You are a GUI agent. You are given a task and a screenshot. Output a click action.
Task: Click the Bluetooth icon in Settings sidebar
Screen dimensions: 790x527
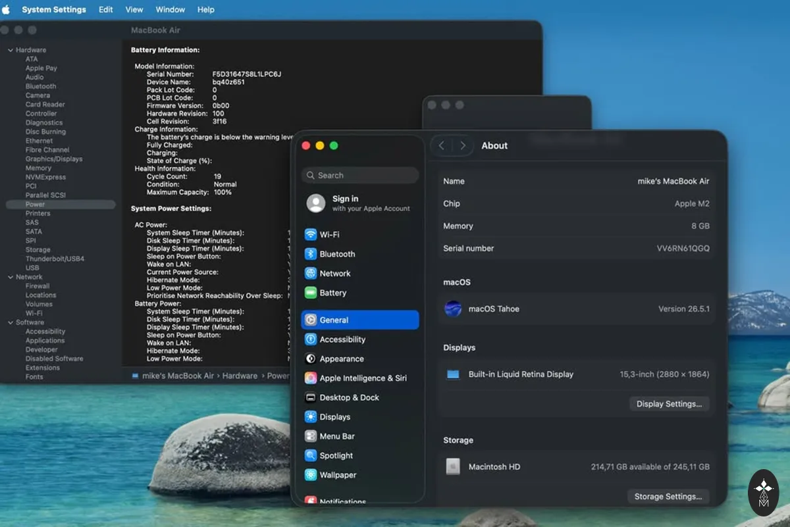click(311, 254)
